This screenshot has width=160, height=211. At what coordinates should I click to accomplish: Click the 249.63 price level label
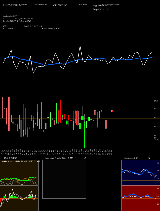pos(156,109)
